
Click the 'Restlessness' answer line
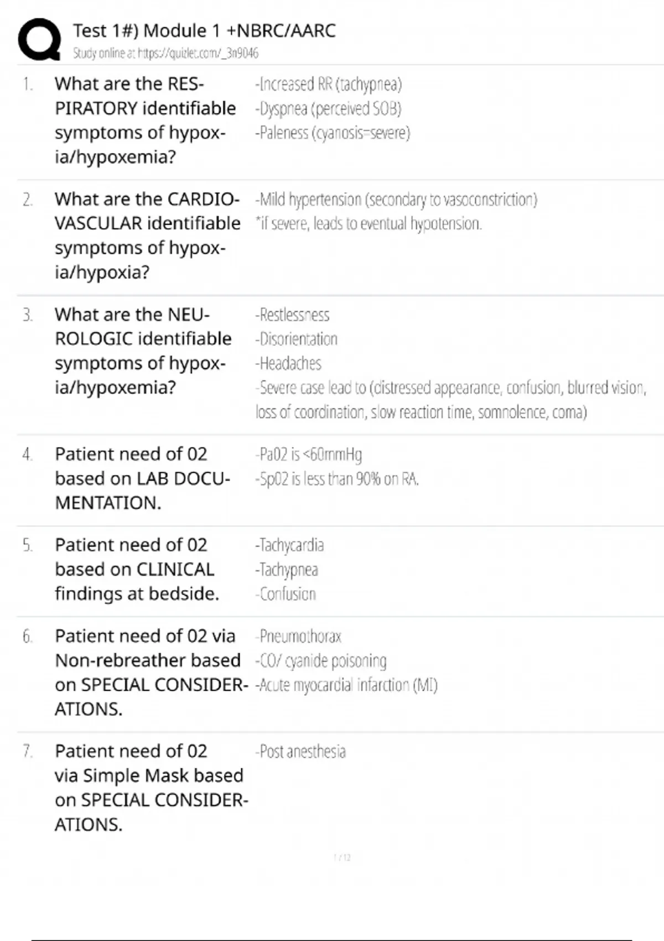coord(292,315)
